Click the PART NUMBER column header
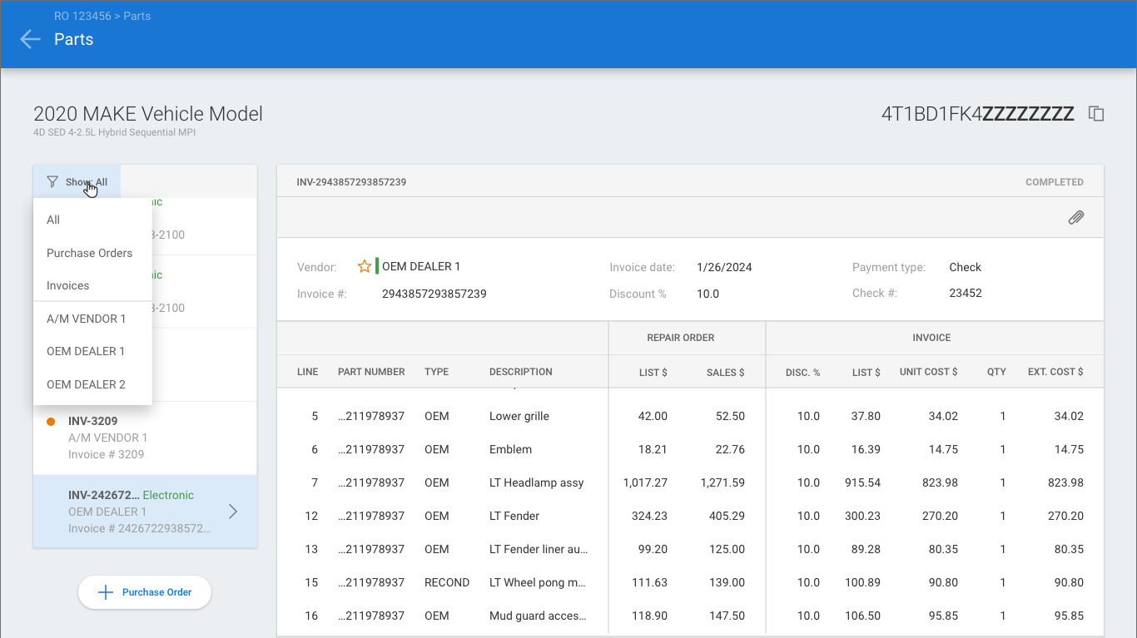The image size is (1137, 638). pos(371,372)
